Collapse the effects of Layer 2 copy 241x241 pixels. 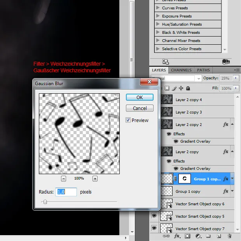coord(232,152)
